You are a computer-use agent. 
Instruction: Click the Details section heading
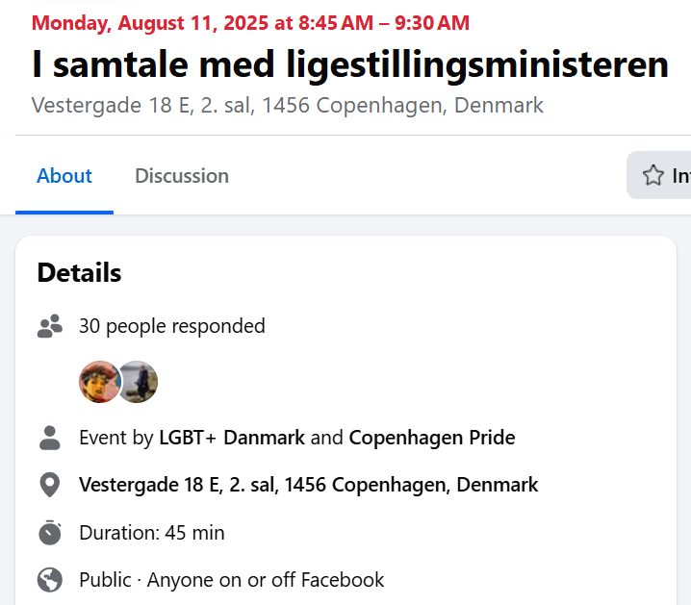(79, 272)
